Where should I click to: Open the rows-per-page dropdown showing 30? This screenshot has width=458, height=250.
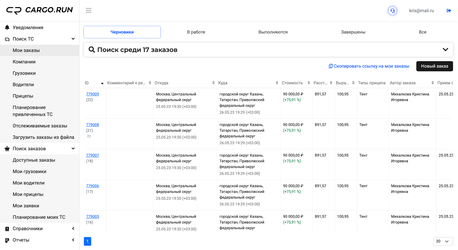tap(443, 241)
